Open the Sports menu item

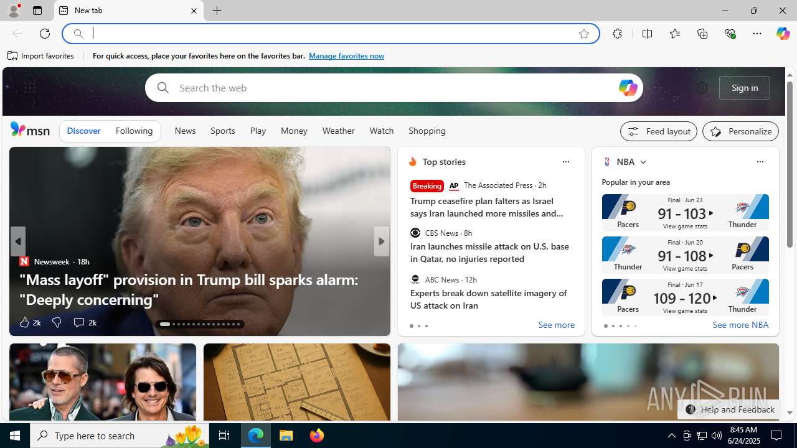coord(222,131)
